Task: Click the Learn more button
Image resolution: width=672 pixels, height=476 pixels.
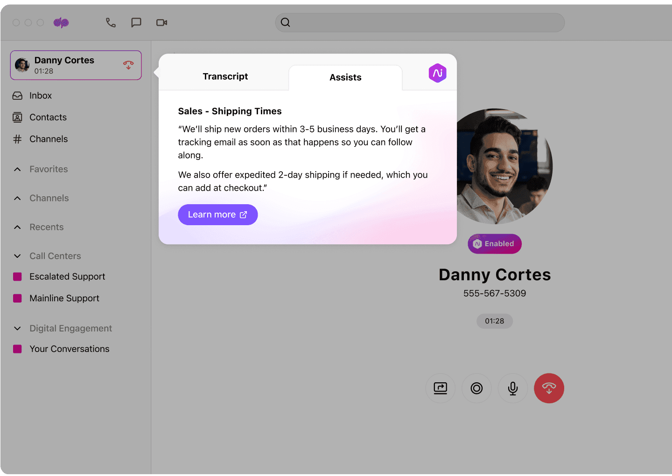Action: tap(217, 214)
